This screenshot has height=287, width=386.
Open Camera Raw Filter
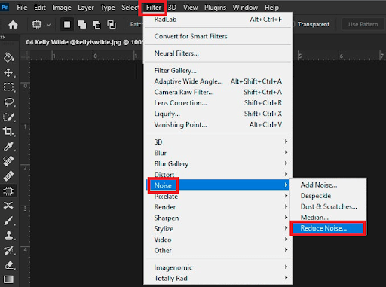coord(218,92)
